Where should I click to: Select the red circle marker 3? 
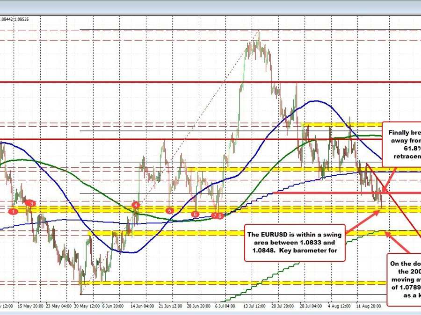(31, 203)
